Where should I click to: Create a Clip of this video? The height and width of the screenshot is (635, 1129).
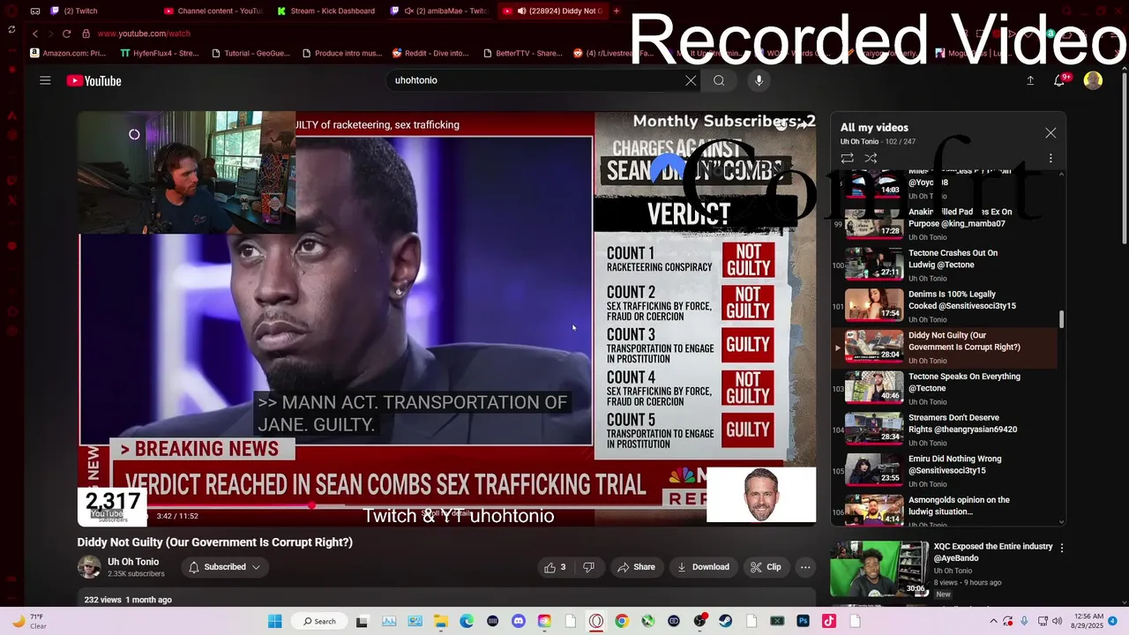pyautogui.click(x=766, y=567)
